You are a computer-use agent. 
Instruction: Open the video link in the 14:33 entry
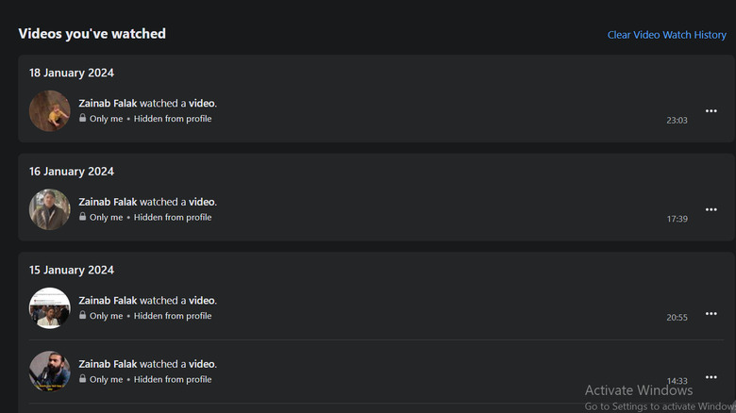coord(202,364)
